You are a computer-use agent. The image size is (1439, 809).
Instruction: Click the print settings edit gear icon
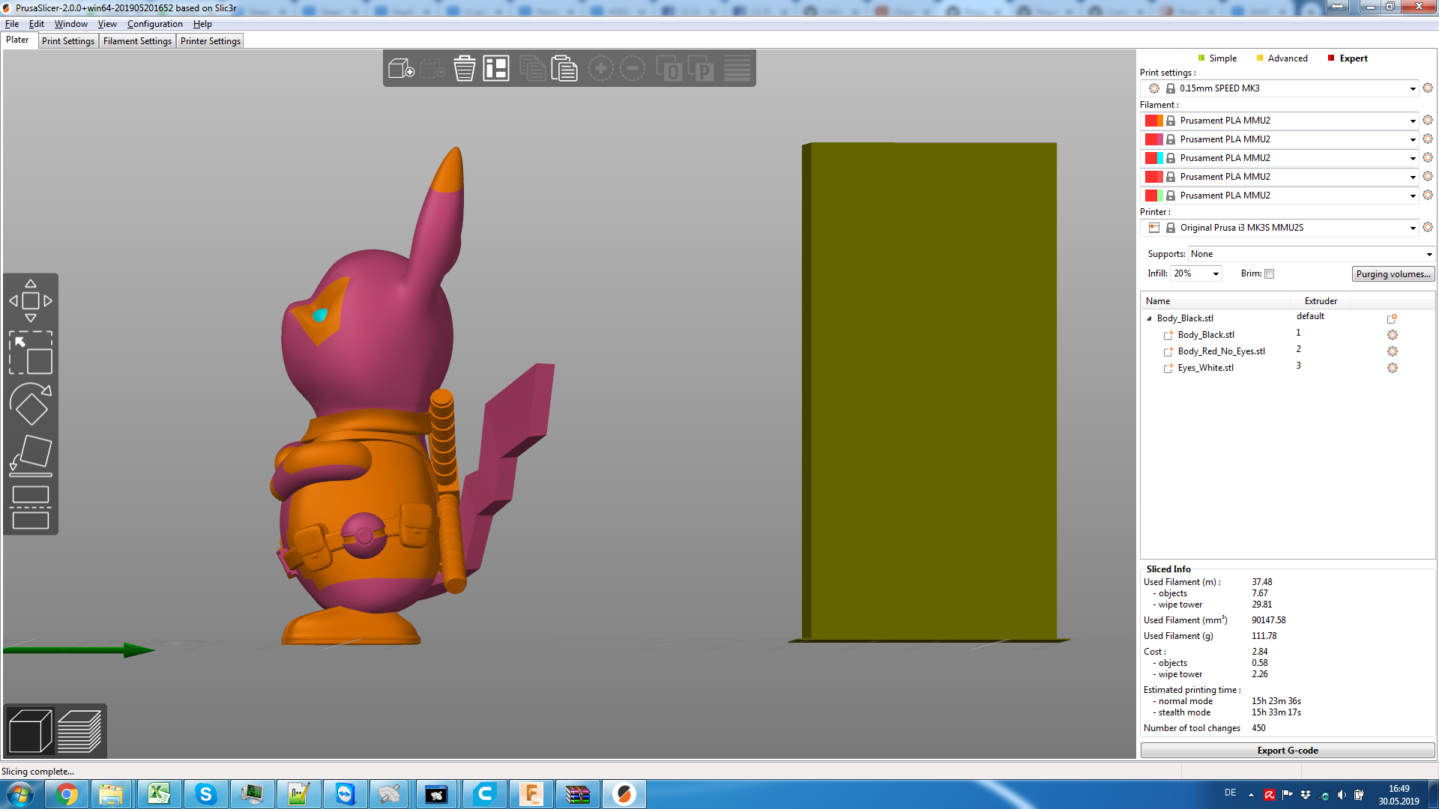pyautogui.click(x=1428, y=88)
